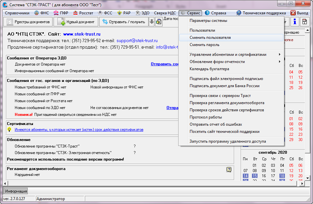Screen dimensions: 313x204
Task: Select 15 in the сентябрь 2020 calendar
Action: coord(255,176)
